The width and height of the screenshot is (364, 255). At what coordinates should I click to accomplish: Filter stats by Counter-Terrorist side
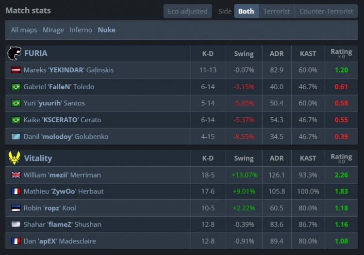326,11
